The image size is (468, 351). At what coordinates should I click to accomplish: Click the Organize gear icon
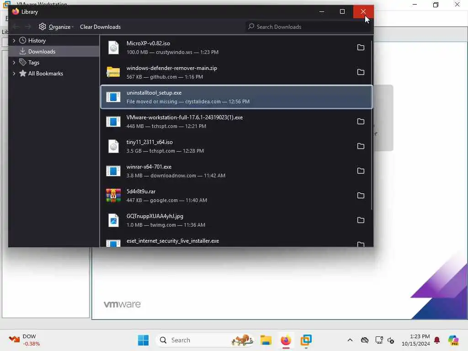coord(43,27)
